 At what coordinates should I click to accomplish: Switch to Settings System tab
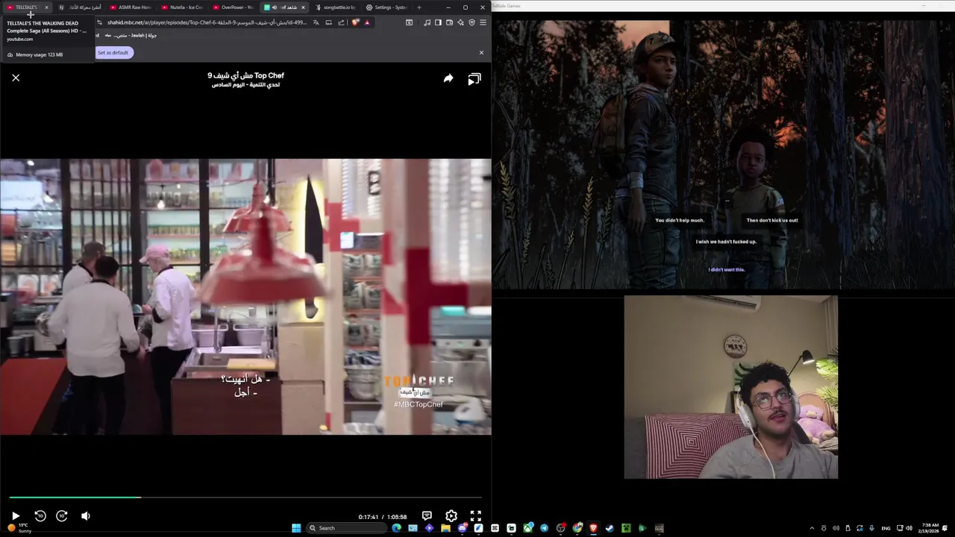(386, 7)
